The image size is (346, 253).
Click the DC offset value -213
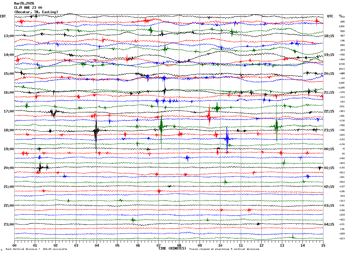[x=342, y=238]
